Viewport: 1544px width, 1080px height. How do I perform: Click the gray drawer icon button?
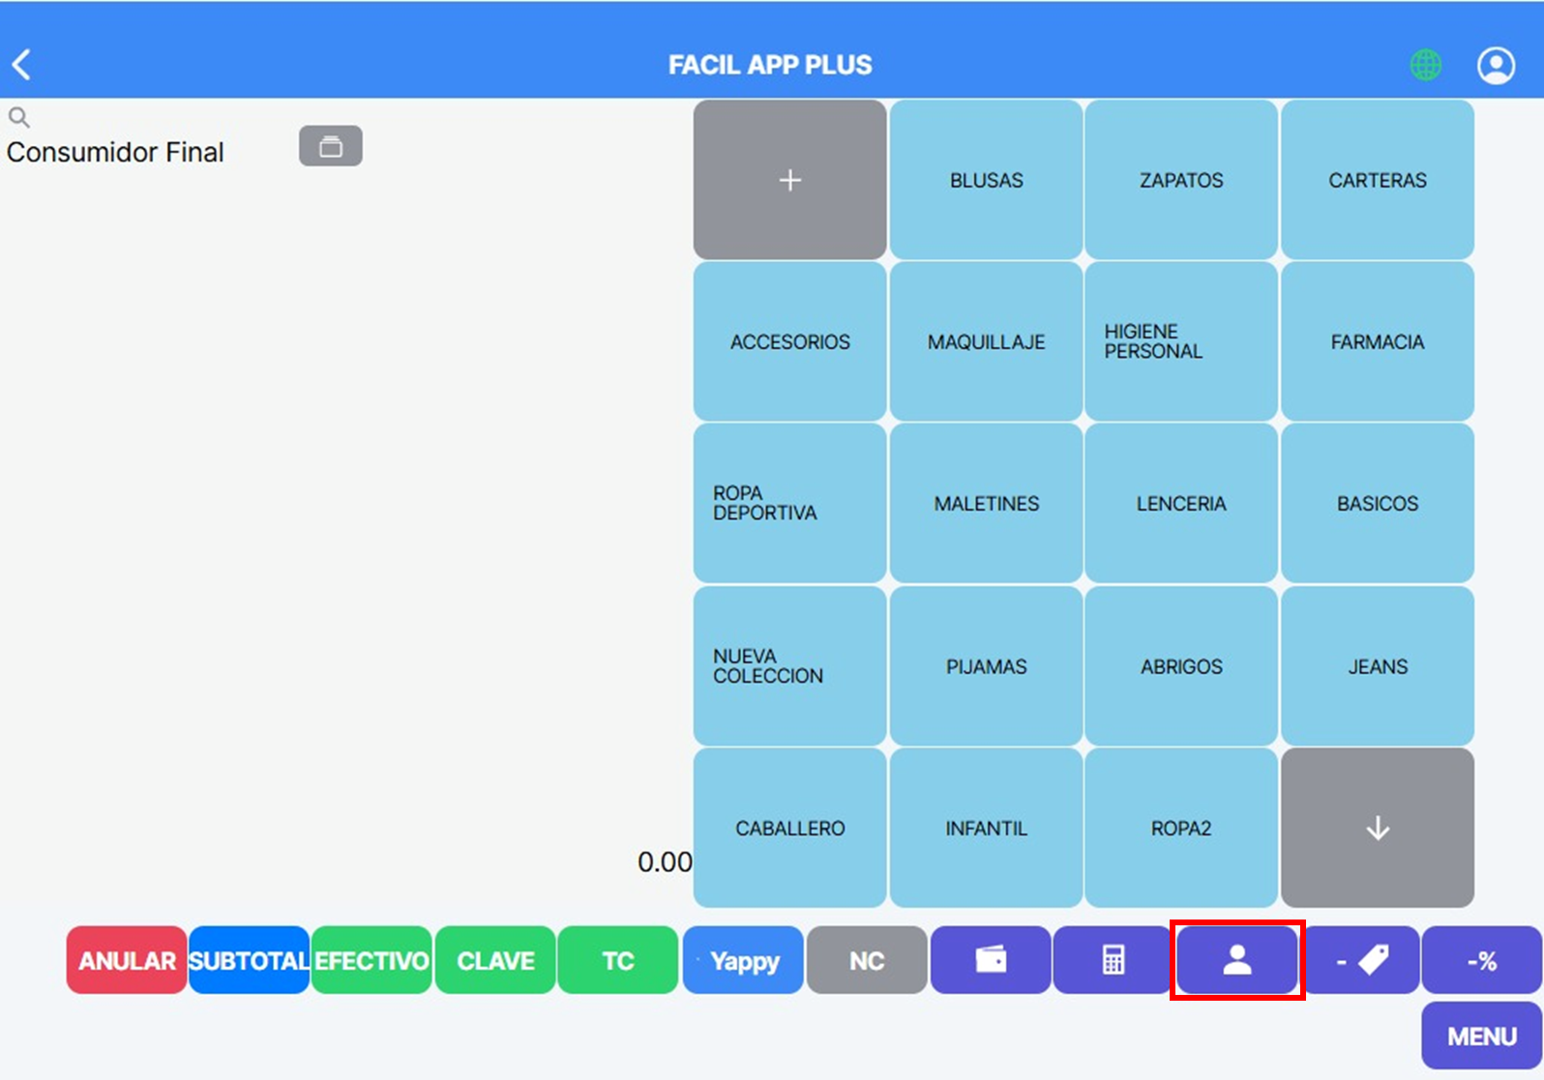tap(331, 146)
